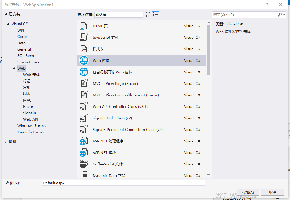Click the ASP.NET 模块 icon
Viewport: 290px width, 200px height.
[84, 153]
